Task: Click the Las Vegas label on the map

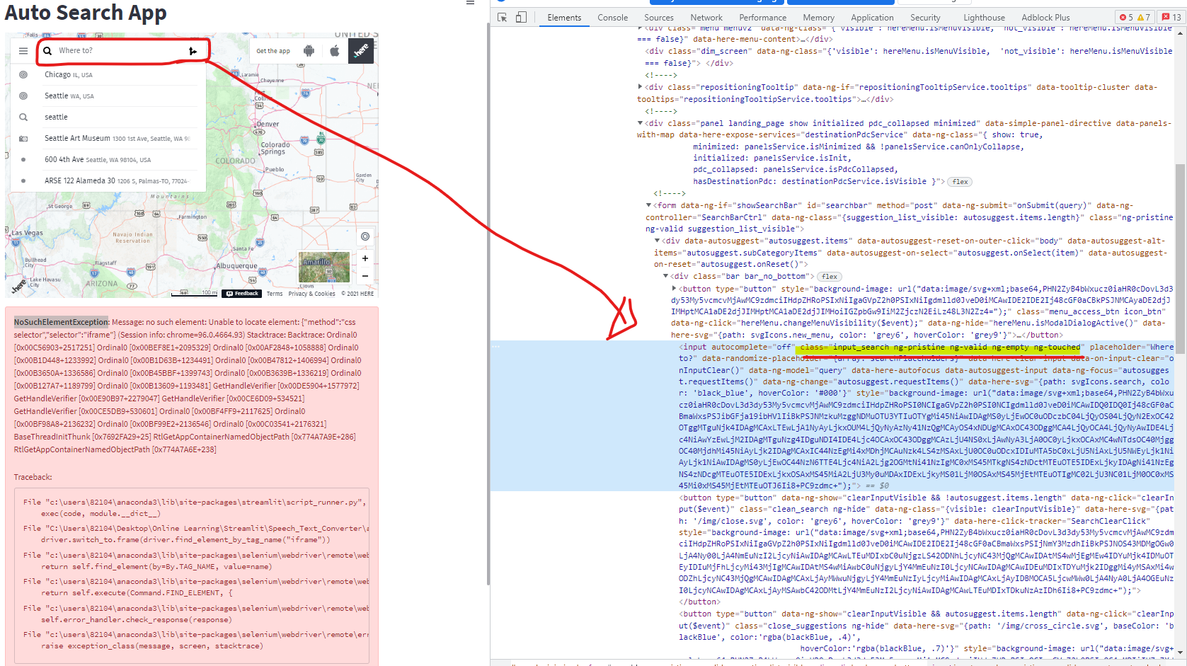Action: [28, 233]
